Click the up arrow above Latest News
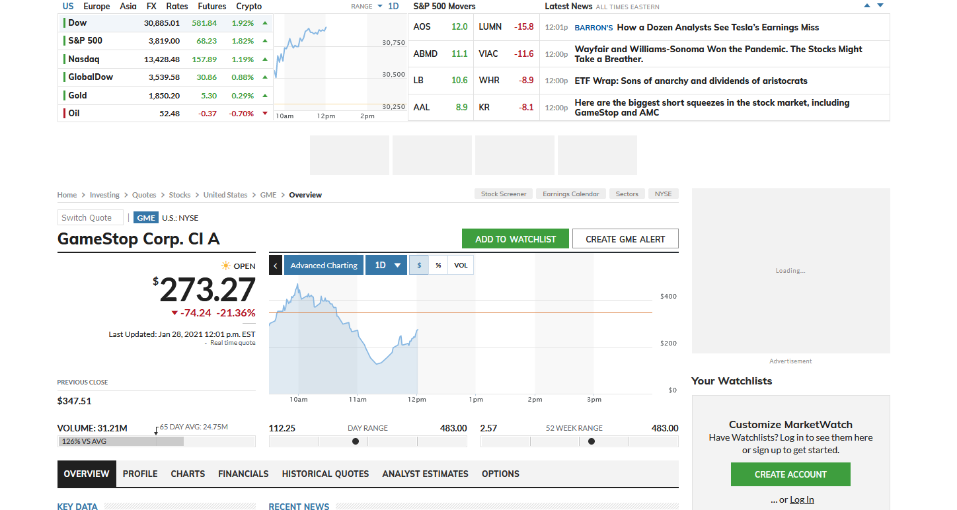This screenshot has height=510, width=957. [867, 6]
